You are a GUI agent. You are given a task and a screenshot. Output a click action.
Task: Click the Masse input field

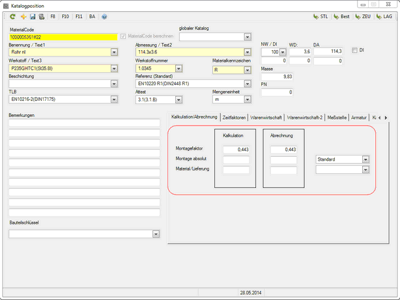pos(276,77)
